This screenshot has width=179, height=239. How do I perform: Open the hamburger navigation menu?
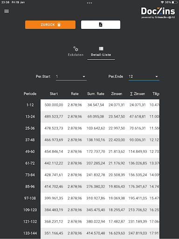click(7, 11)
